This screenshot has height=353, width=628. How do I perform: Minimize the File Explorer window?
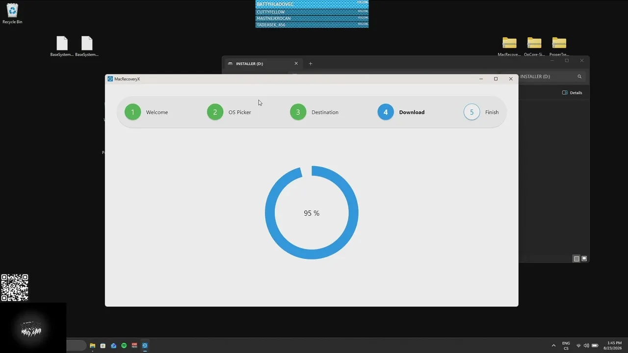click(552, 61)
